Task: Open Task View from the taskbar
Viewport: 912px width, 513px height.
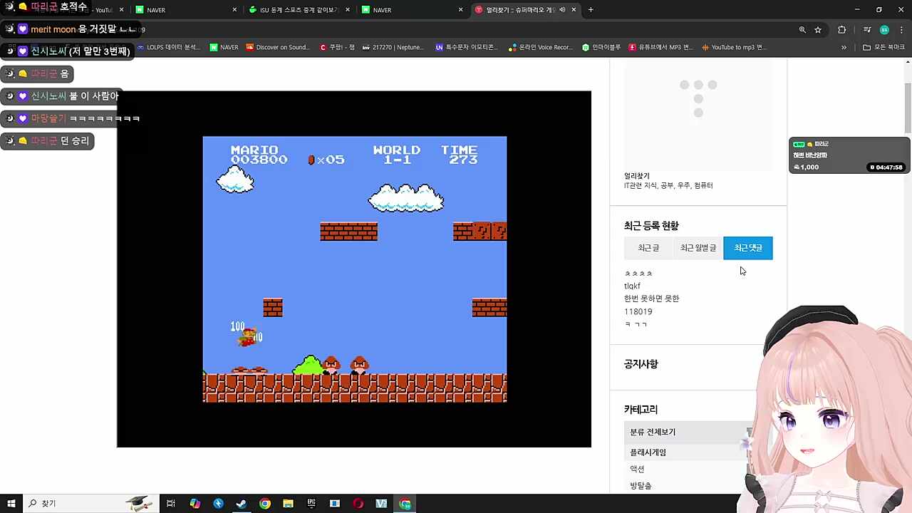Action: (171, 503)
